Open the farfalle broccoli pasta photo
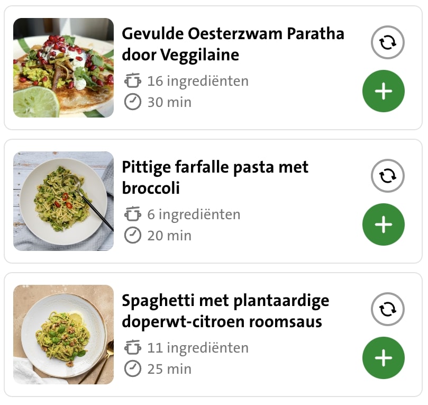 [63, 201]
